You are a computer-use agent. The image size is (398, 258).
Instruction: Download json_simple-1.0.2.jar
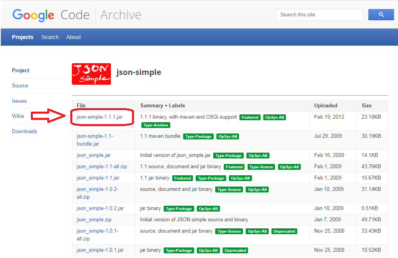(x=100, y=208)
